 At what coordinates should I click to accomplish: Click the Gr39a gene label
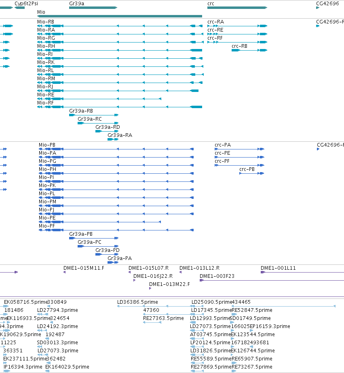[x=76, y=4]
